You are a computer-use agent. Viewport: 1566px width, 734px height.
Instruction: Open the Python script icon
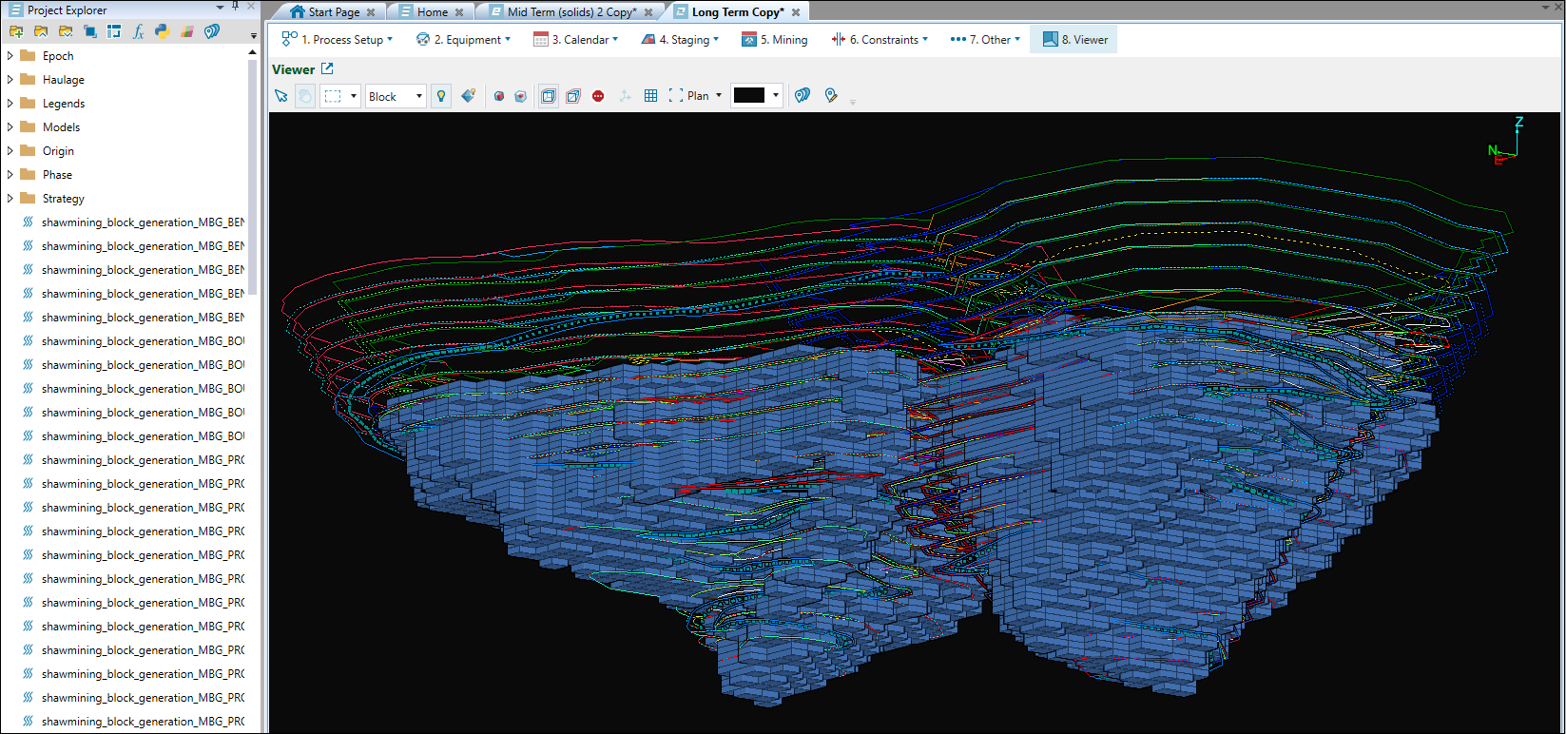pyautogui.click(x=163, y=31)
